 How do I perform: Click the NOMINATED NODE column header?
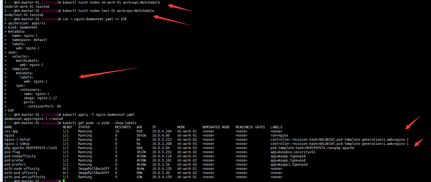[216, 127]
